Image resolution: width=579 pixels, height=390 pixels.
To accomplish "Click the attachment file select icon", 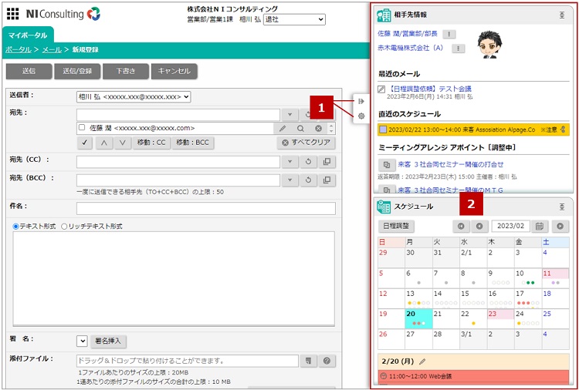I will tap(308, 361).
